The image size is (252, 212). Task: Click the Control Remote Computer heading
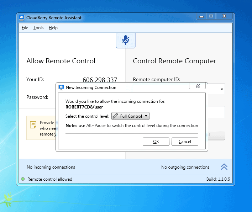[174, 61]
